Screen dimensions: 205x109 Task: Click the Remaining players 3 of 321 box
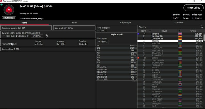coord(26,28)
